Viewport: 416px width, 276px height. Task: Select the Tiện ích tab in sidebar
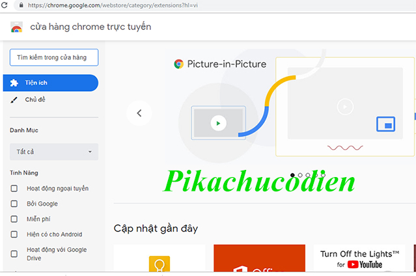[50, 83]
